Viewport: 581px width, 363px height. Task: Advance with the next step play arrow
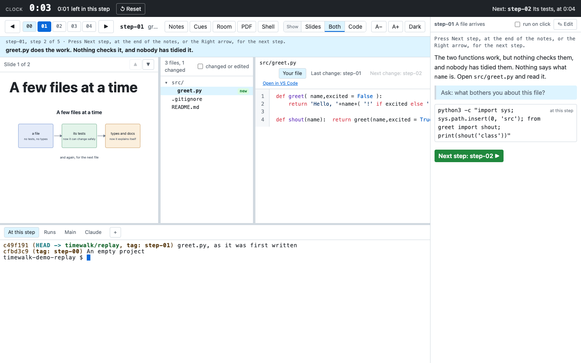tap(106, 27)
